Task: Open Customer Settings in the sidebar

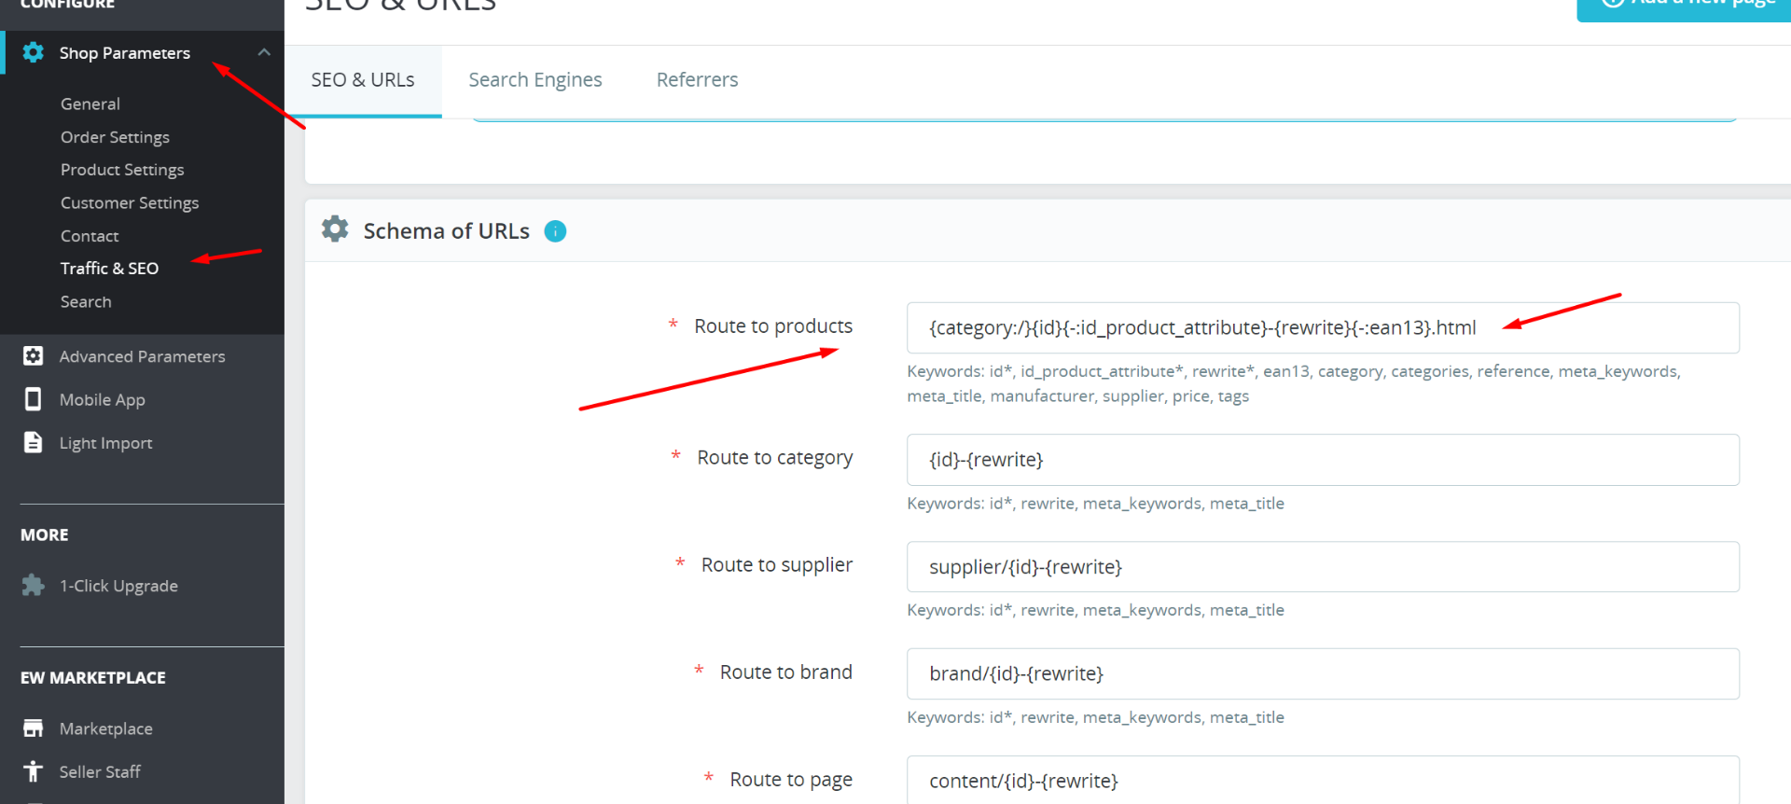Action: point(130,203)
